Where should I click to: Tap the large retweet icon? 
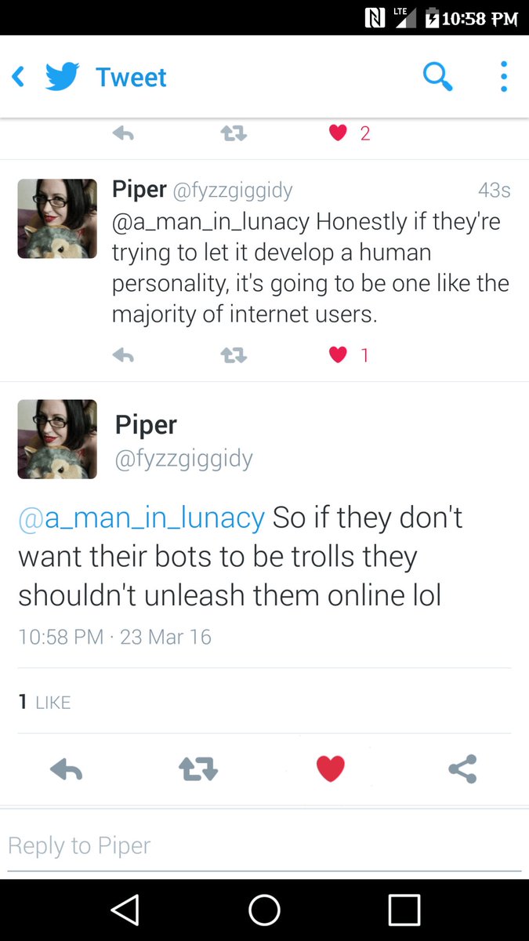coord(198,769)
